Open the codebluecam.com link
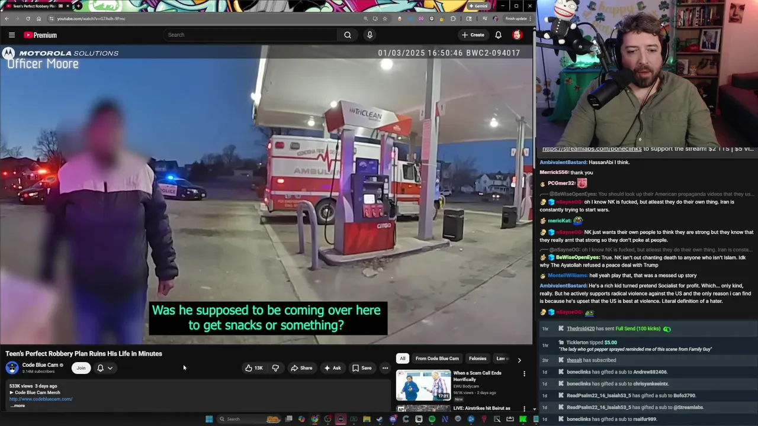Screen dimensions: 758x426 pyautogui.click(x=41, y=399)
